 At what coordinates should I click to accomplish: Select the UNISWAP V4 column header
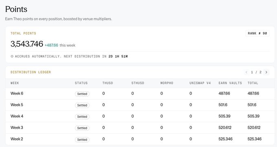[200, 83]
